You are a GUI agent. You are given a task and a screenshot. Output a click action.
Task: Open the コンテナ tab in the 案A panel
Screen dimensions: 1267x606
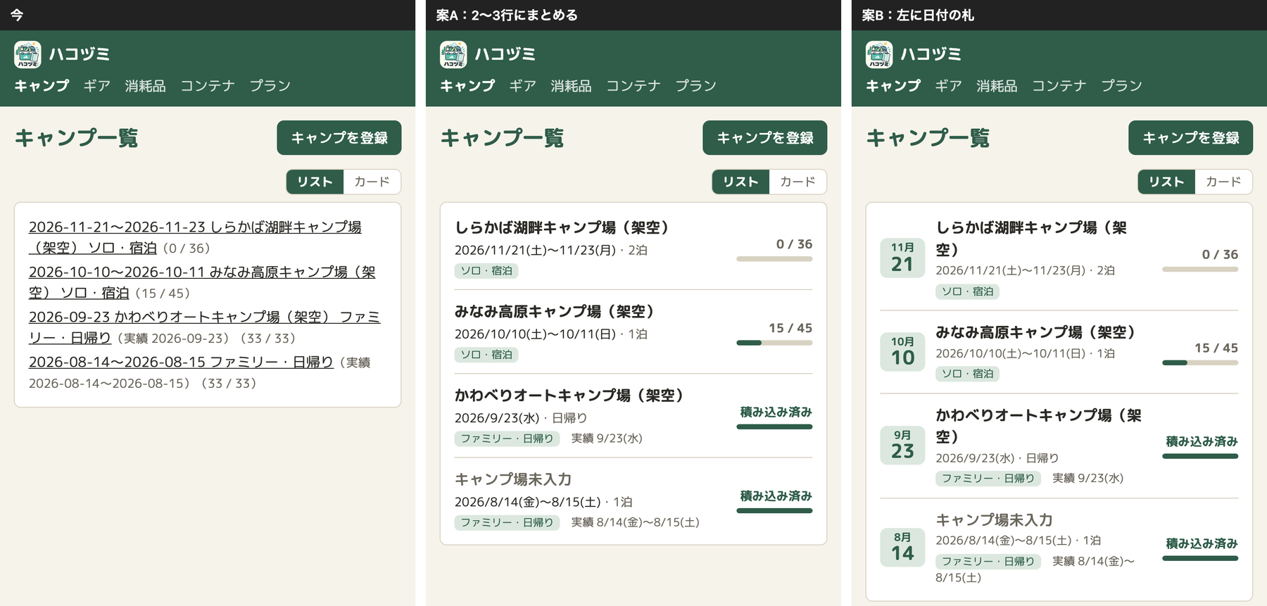[633, 86]
